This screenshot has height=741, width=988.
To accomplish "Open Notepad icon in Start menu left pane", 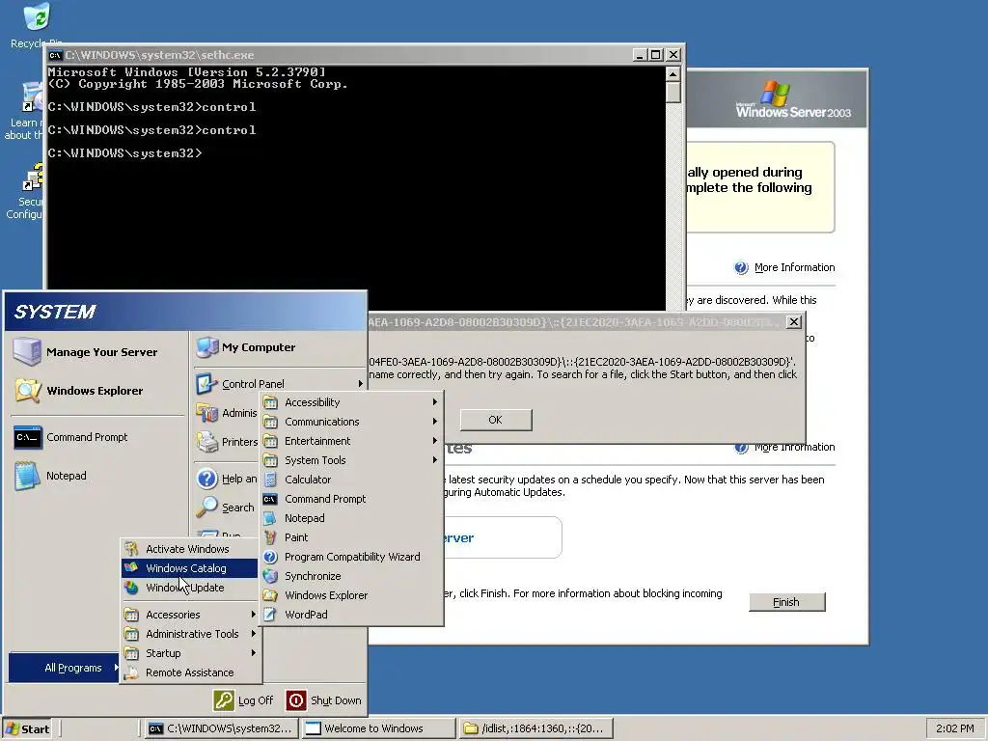I will (27, 476).
